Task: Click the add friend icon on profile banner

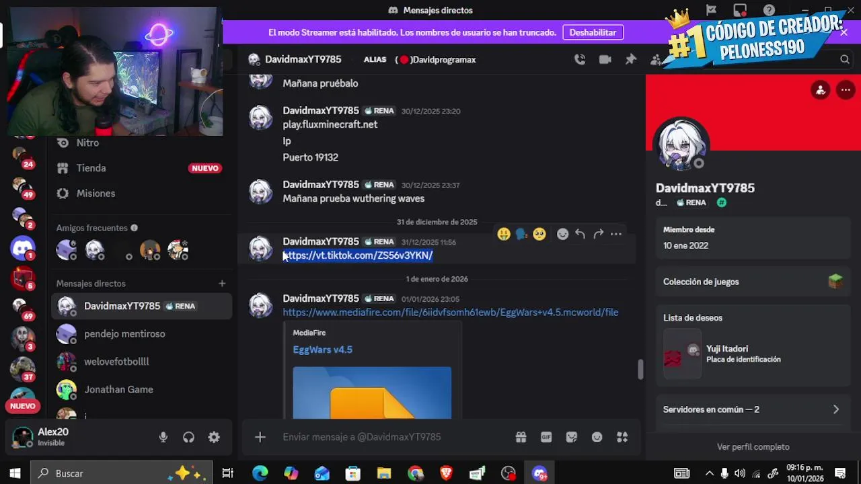Action: pyautogui.click(x=821, y=90)
